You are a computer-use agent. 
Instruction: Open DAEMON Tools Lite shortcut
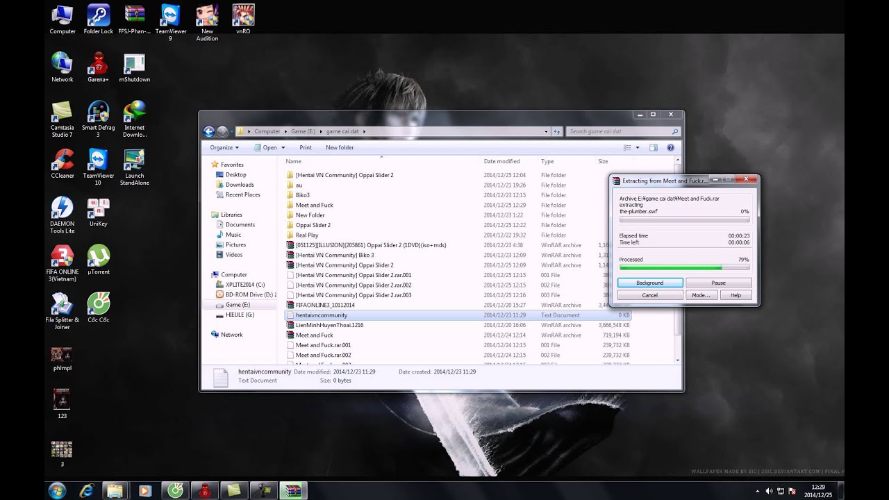62,215
